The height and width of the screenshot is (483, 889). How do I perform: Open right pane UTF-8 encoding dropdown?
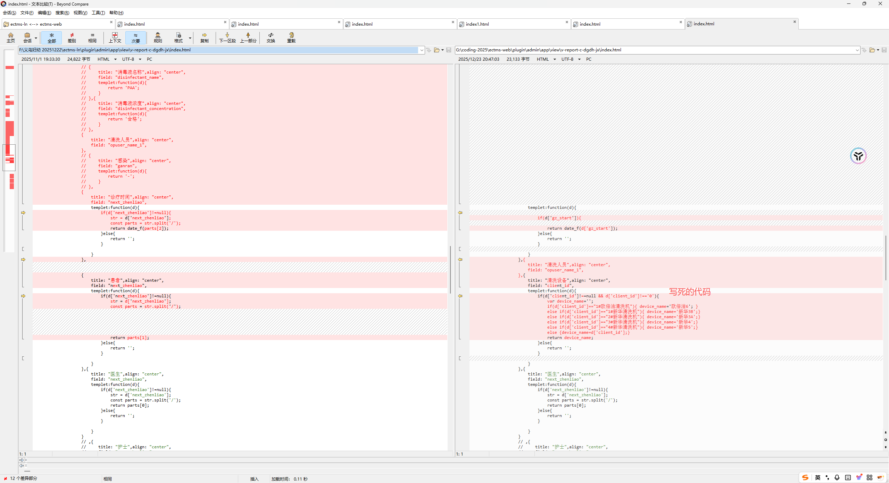(x=579, y=59)
